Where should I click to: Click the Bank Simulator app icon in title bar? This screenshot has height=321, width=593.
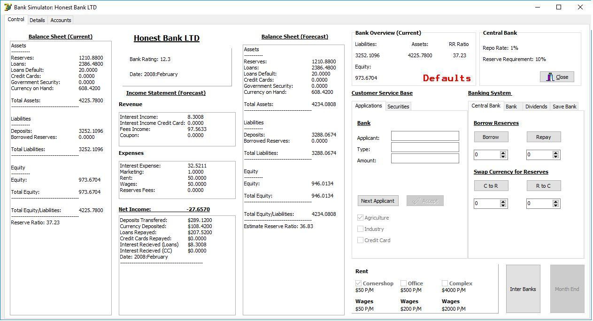8,8
